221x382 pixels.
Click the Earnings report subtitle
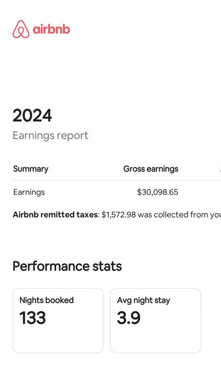50,135
